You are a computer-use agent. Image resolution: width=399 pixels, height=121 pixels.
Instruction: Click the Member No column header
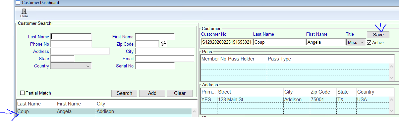point(214,59)
